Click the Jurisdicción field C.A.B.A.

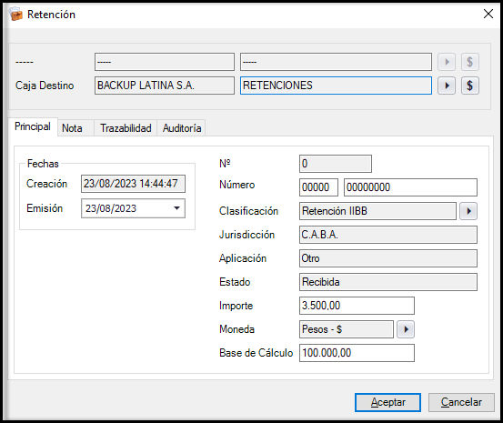click(388, 235)
